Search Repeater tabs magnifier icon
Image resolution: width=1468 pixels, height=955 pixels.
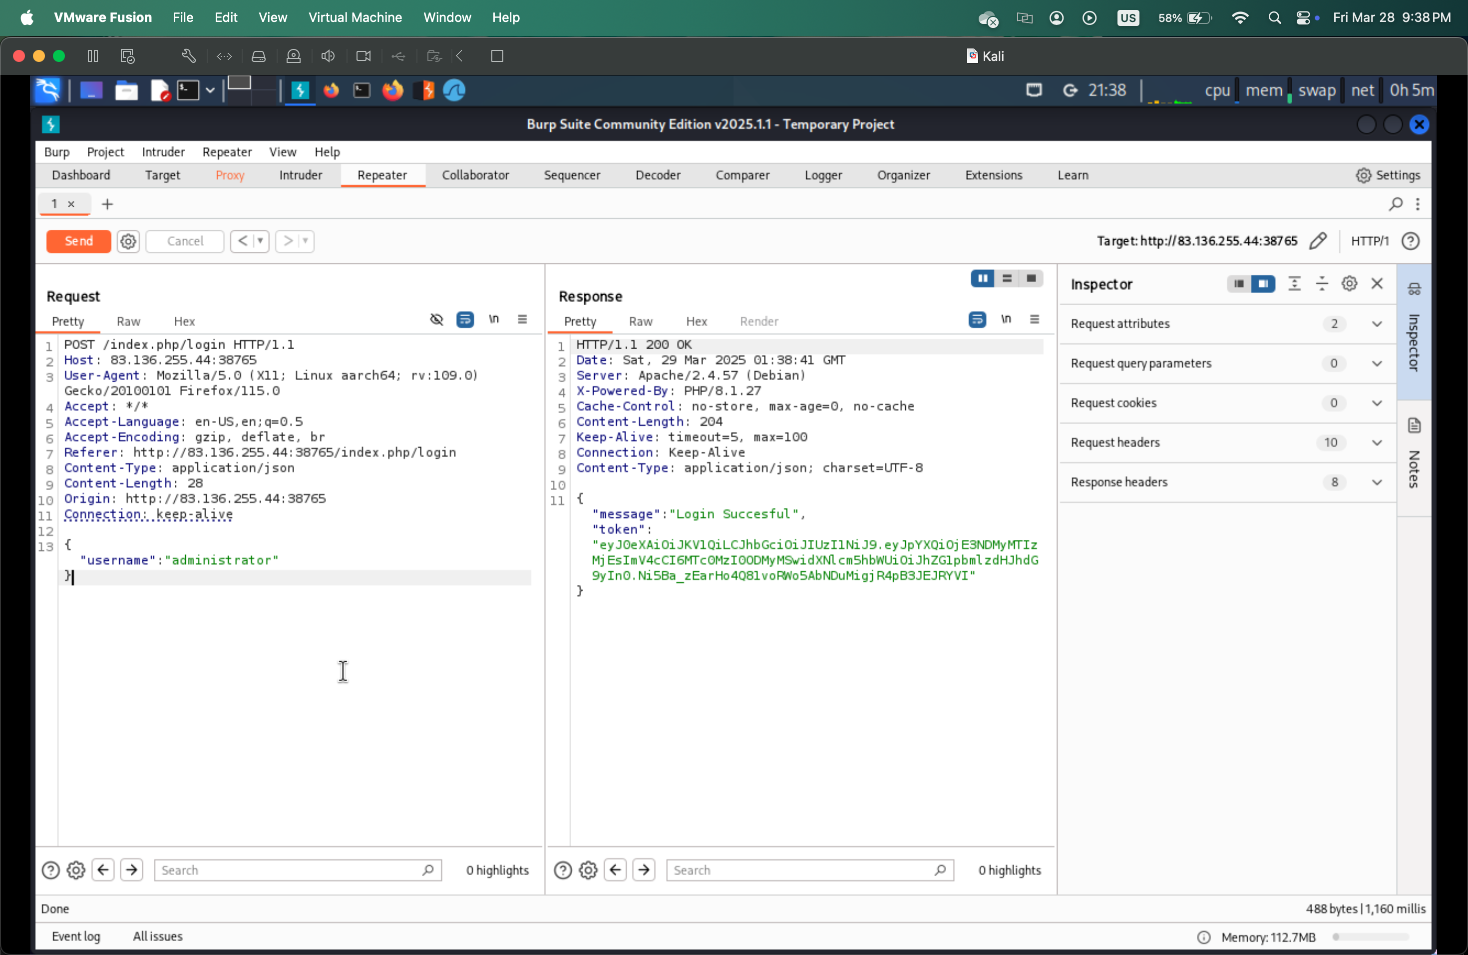pyautogui.click(x=1396, y=204)
